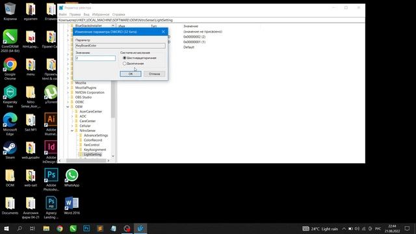Expand the Cellular registry key

point(72,125)
